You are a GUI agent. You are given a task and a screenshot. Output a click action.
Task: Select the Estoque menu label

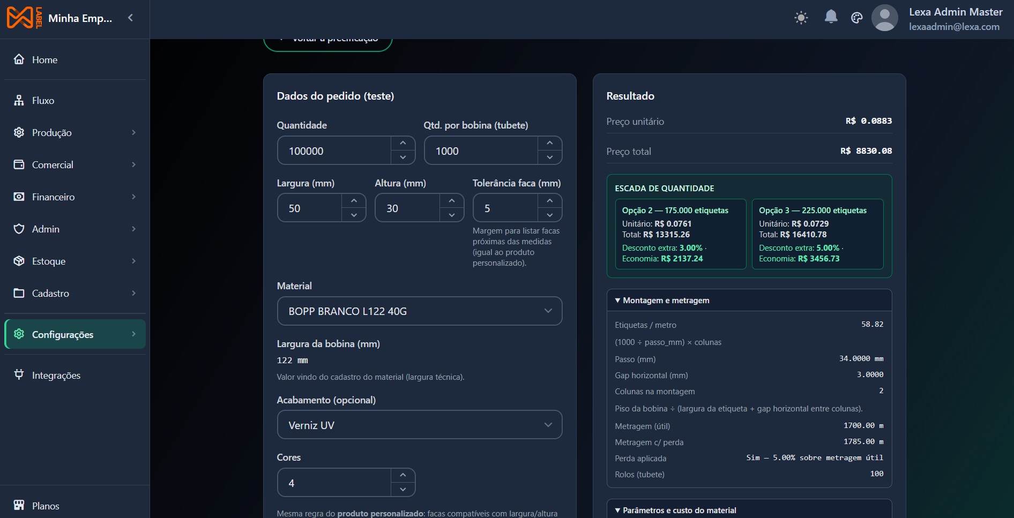(49, 261)
